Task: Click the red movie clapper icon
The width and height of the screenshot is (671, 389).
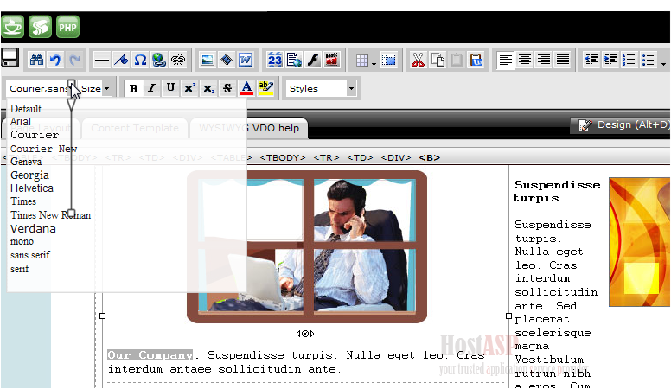Action: (x=332, y=60)
